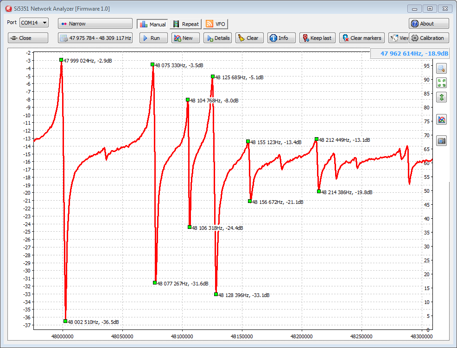Click the green fit-to-view arrows icon
This screenshot has height=348, width=457.
tap(442, 83)
